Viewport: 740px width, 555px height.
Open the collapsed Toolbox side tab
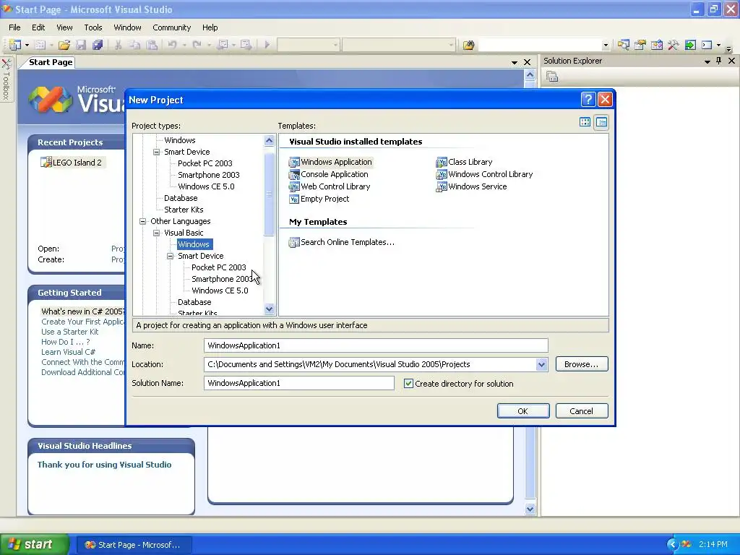(x=6, y=79)
